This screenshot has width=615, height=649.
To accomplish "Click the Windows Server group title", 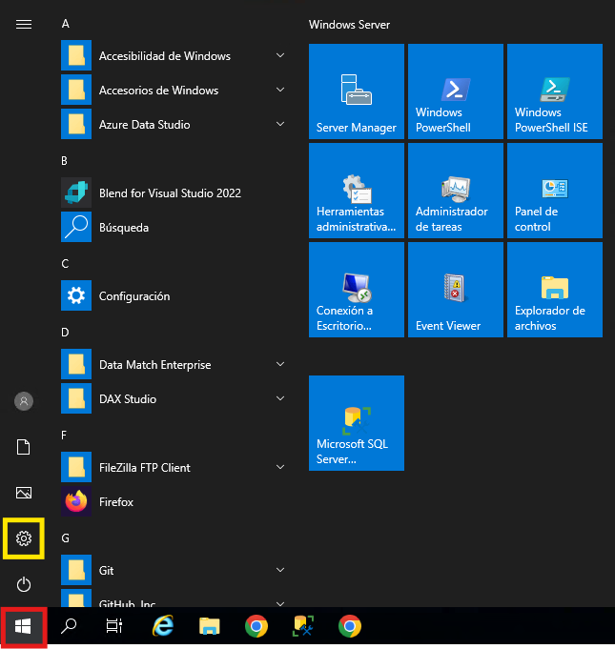I will [x=349, y=25].
